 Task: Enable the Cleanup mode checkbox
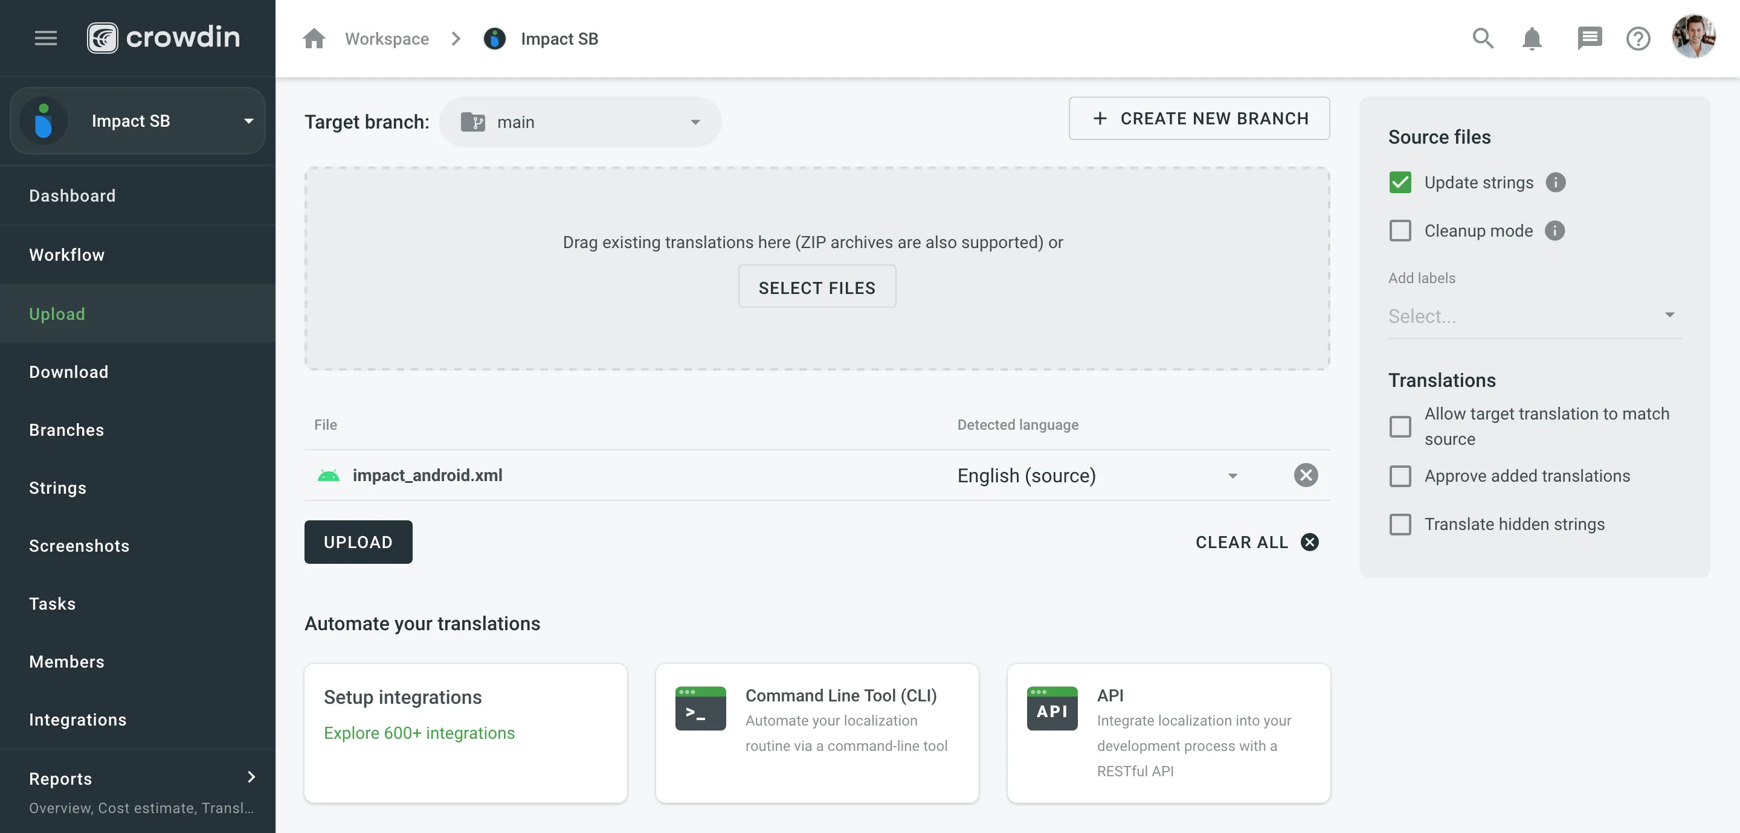coord(1399,231)
